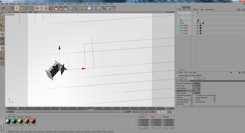This screenshot has width=245, height=133.
Task: Click the Apply button in Coordinates
Action: point(169,128)
